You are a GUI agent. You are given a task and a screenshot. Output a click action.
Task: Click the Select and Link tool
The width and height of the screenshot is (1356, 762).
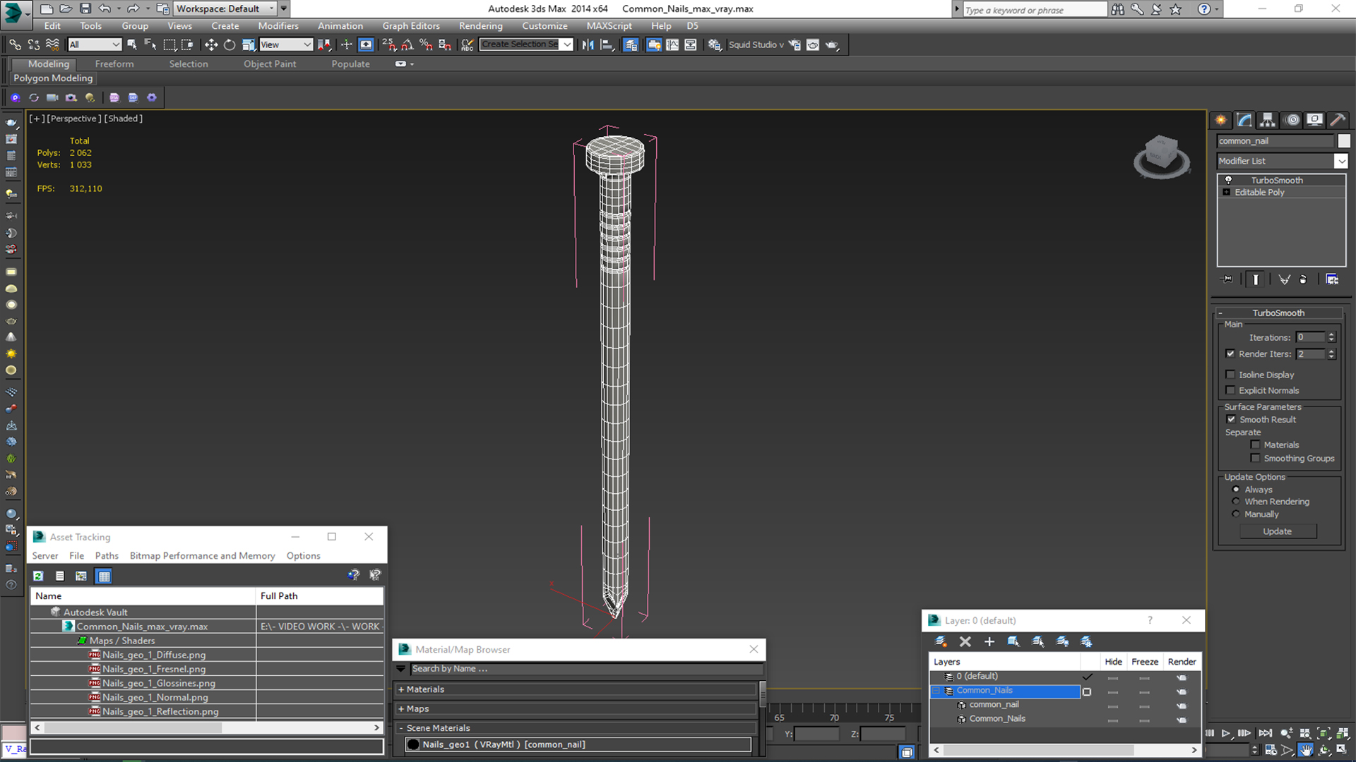pos(15,44)
